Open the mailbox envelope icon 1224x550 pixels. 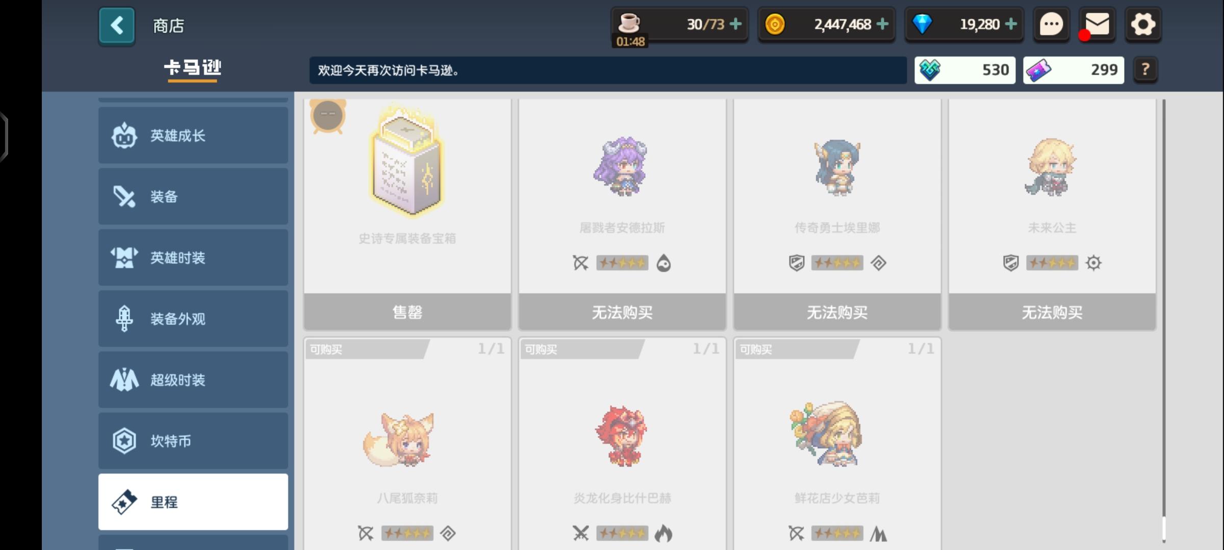1096,24
